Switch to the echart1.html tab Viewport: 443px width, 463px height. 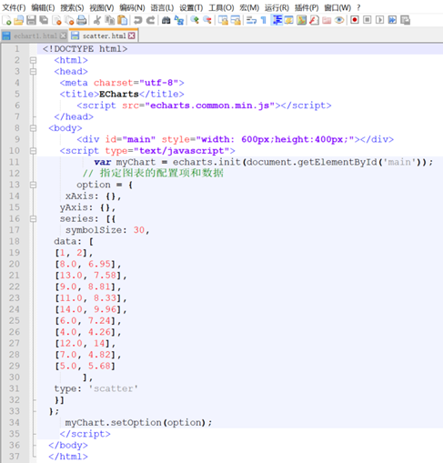35,35
